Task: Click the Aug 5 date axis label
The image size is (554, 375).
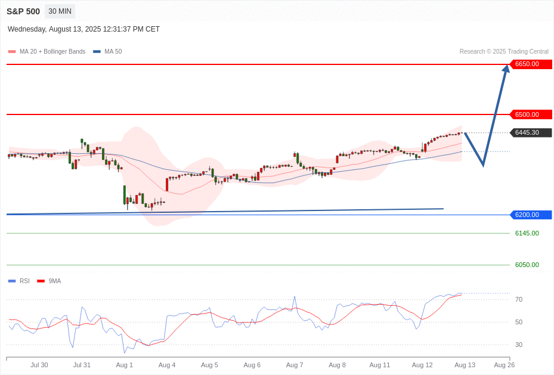Action: click(x=209, y=365)
